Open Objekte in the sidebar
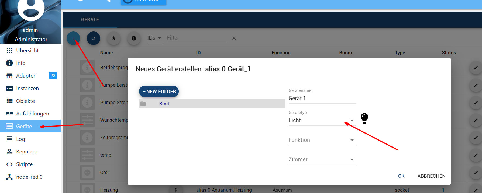This screenshot has height=193, width=482. click(x=25, y=101)
